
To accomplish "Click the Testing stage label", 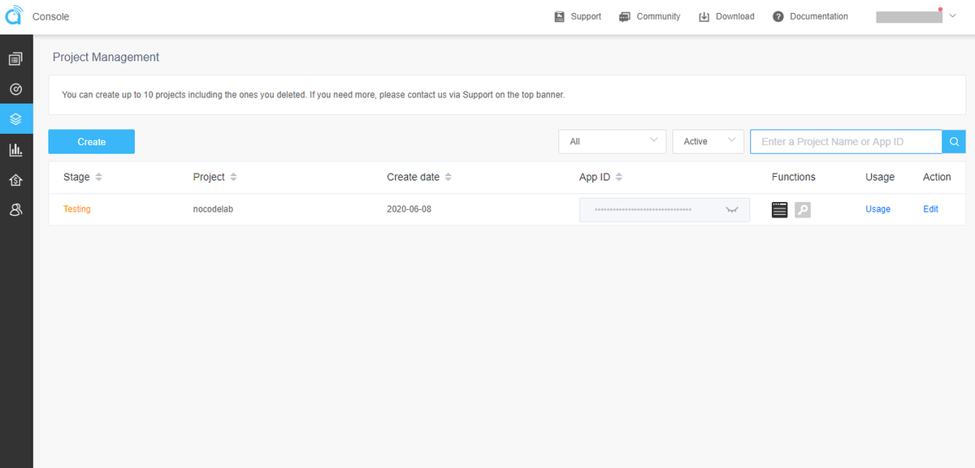I will point(77,209).
